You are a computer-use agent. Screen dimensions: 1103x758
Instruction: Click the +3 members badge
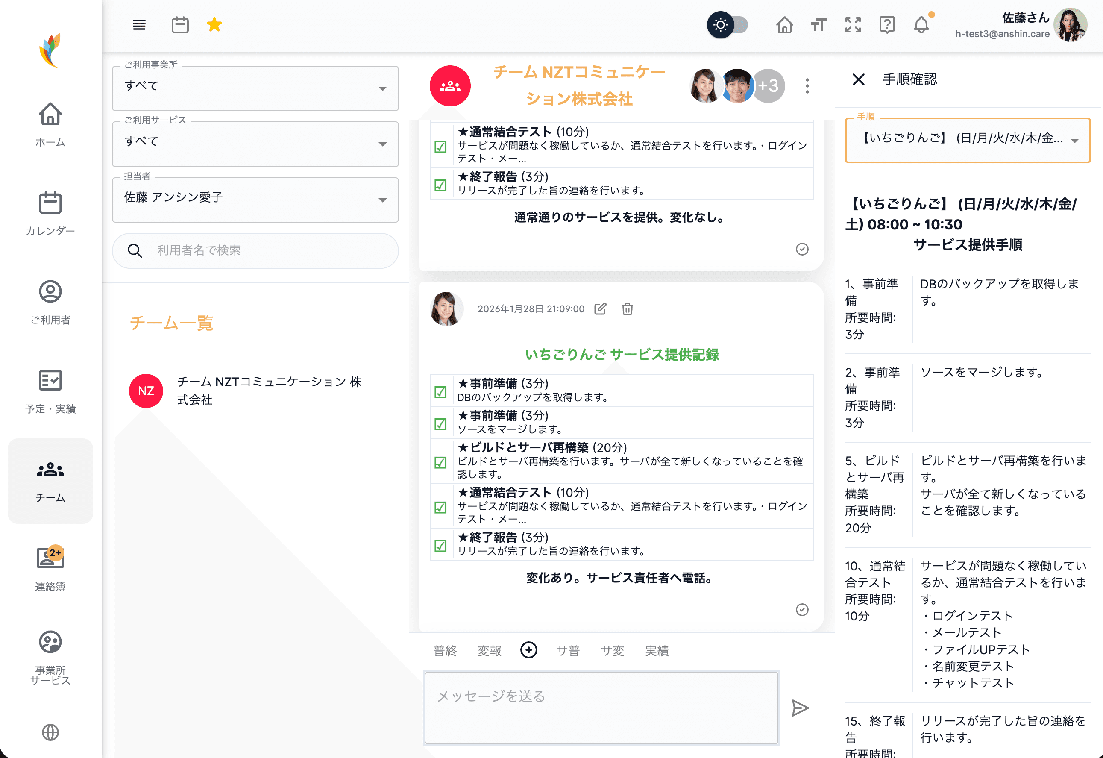click(769, 86)
